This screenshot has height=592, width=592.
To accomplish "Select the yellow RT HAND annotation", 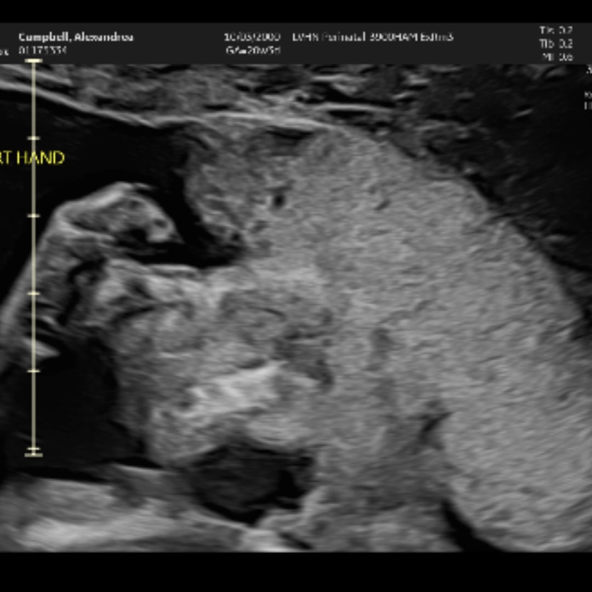I will [33, 158].
